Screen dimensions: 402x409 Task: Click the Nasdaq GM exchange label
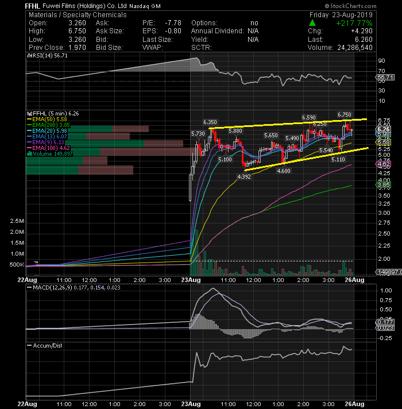[x=145, y=6]
